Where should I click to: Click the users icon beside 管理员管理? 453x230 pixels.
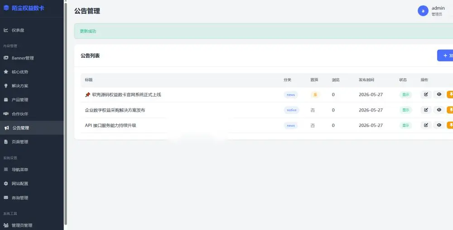pyautogui.click(x=6, y=225)
